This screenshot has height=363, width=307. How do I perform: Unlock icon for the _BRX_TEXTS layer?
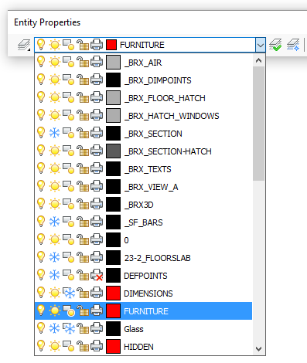(83, 169)
